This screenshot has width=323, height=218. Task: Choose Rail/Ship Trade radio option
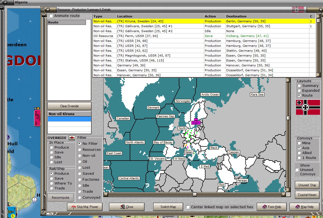(x=52, y=188)
